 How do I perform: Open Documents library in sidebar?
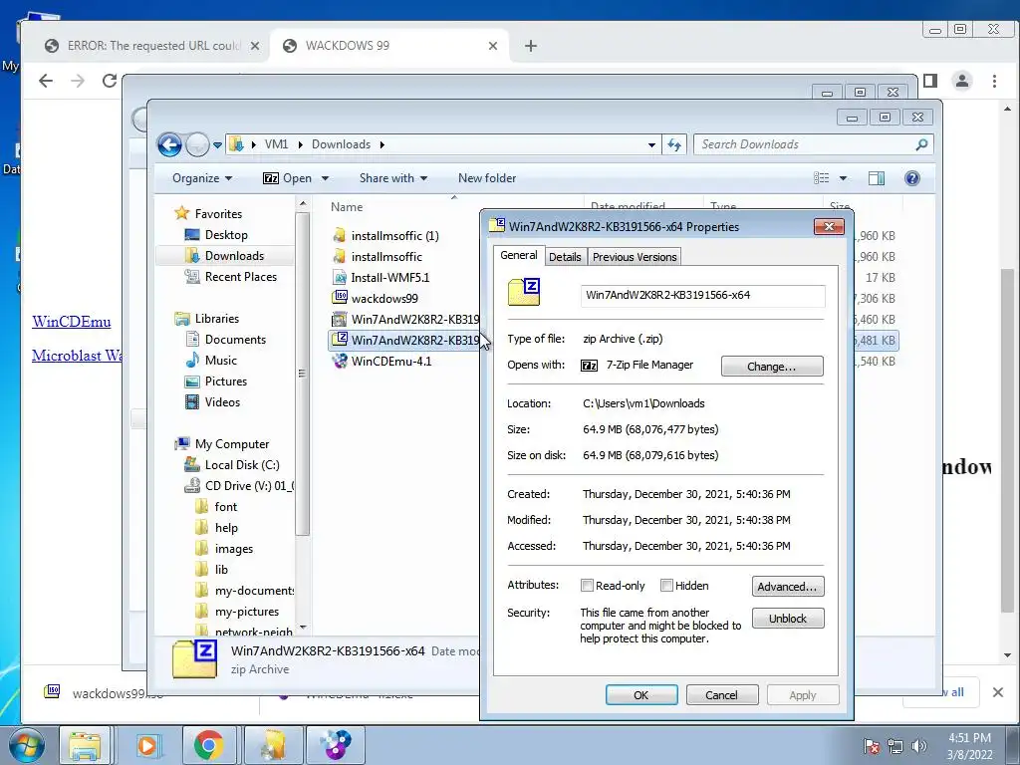(x=235, y=340)
